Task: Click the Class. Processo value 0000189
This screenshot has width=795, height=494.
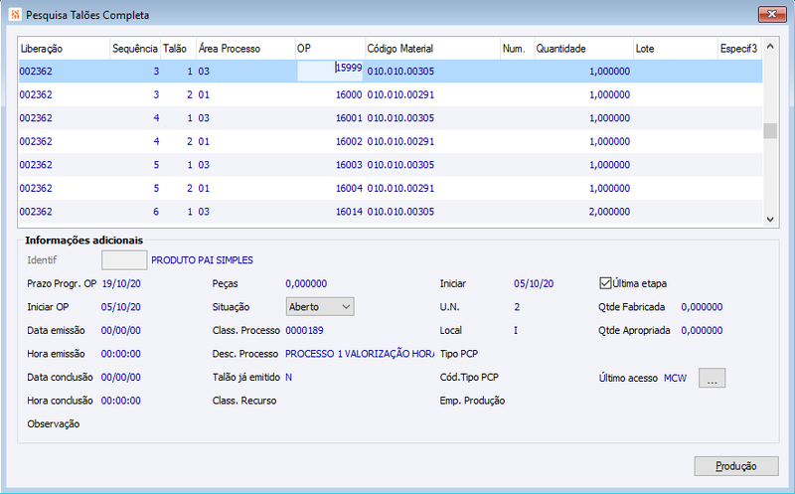Action: (x=304, y=330)
